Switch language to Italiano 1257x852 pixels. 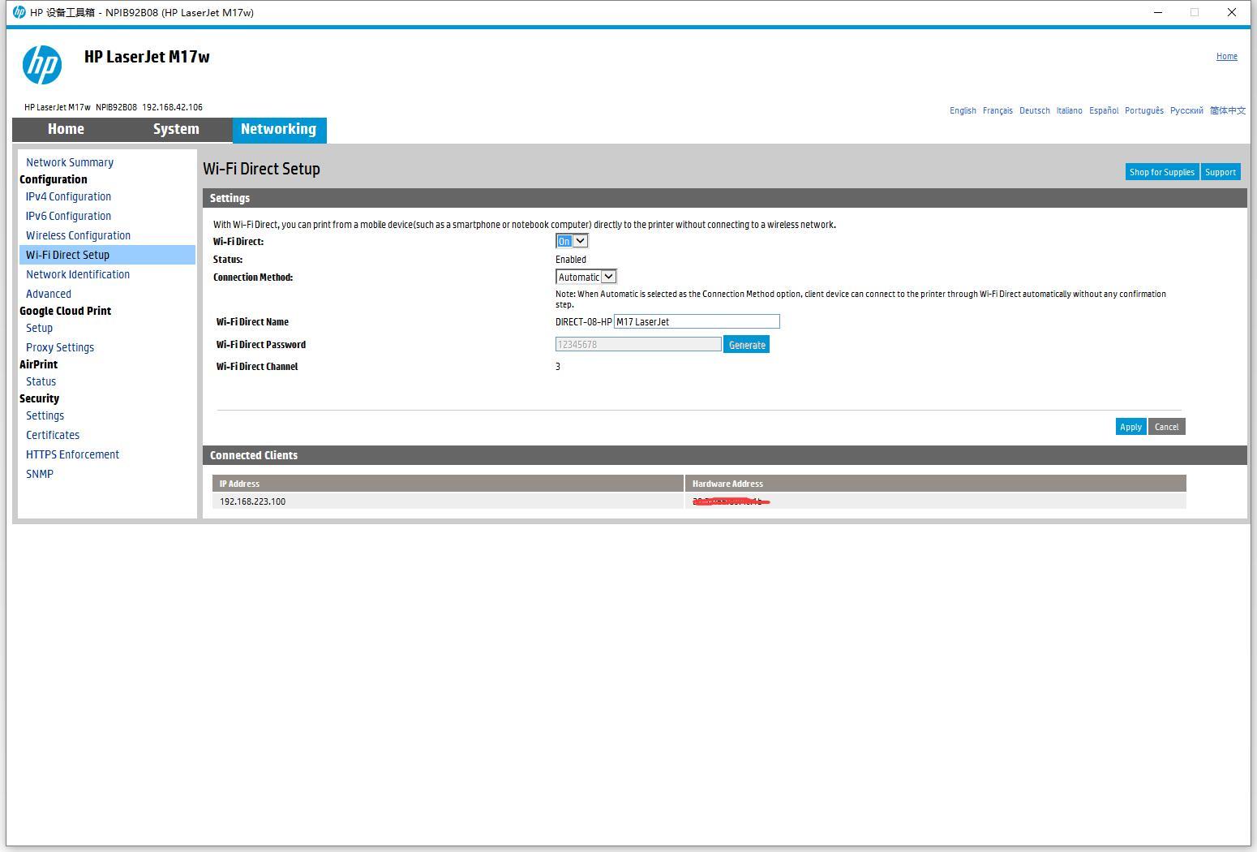coord(1069,110)
